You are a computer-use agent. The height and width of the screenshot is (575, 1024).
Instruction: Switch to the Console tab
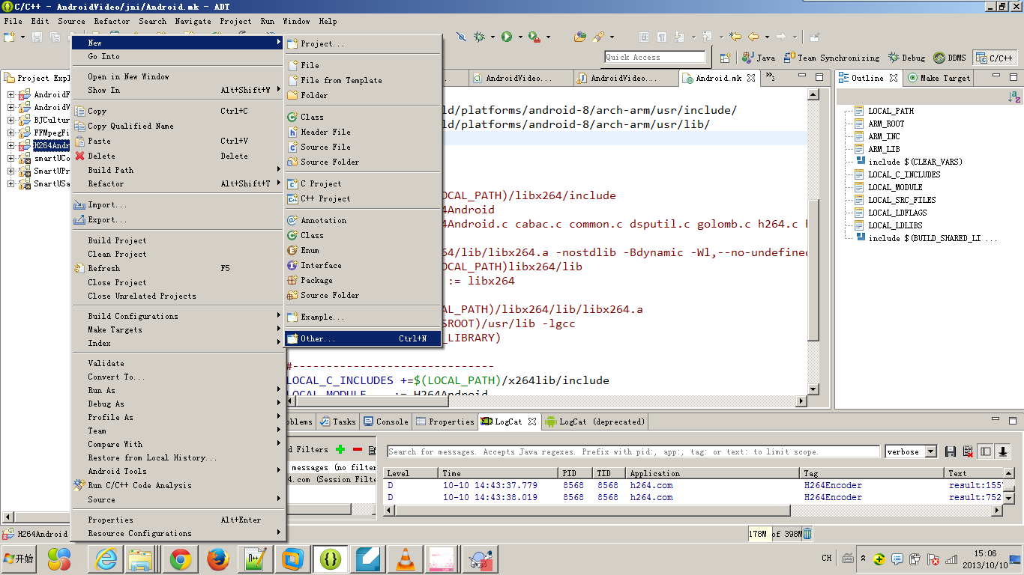pyautogui.click(x=385, y=422)
